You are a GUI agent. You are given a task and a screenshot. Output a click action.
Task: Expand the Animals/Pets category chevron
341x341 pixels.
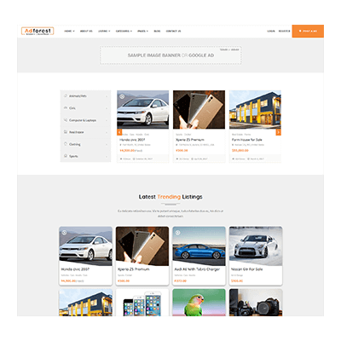click(107, 96)
